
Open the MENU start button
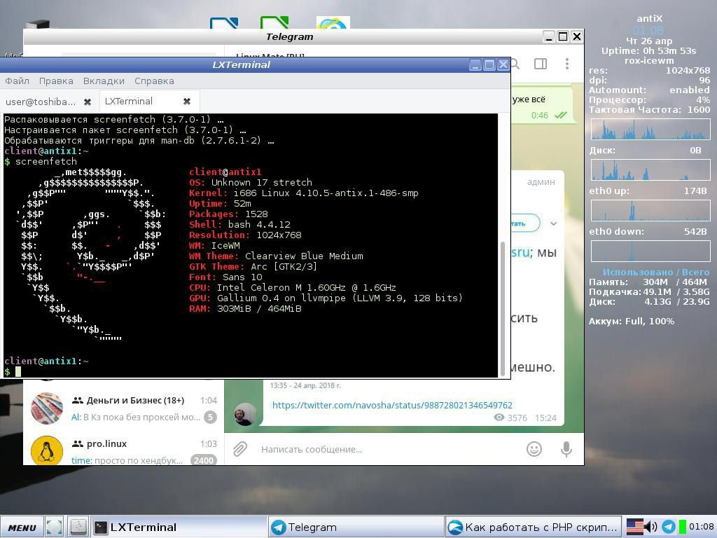tap(22, 527)
